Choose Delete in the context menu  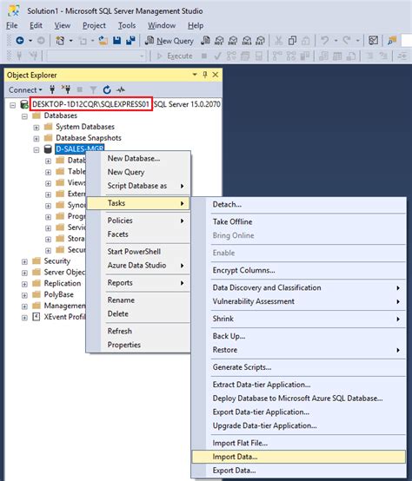point(138,313)
